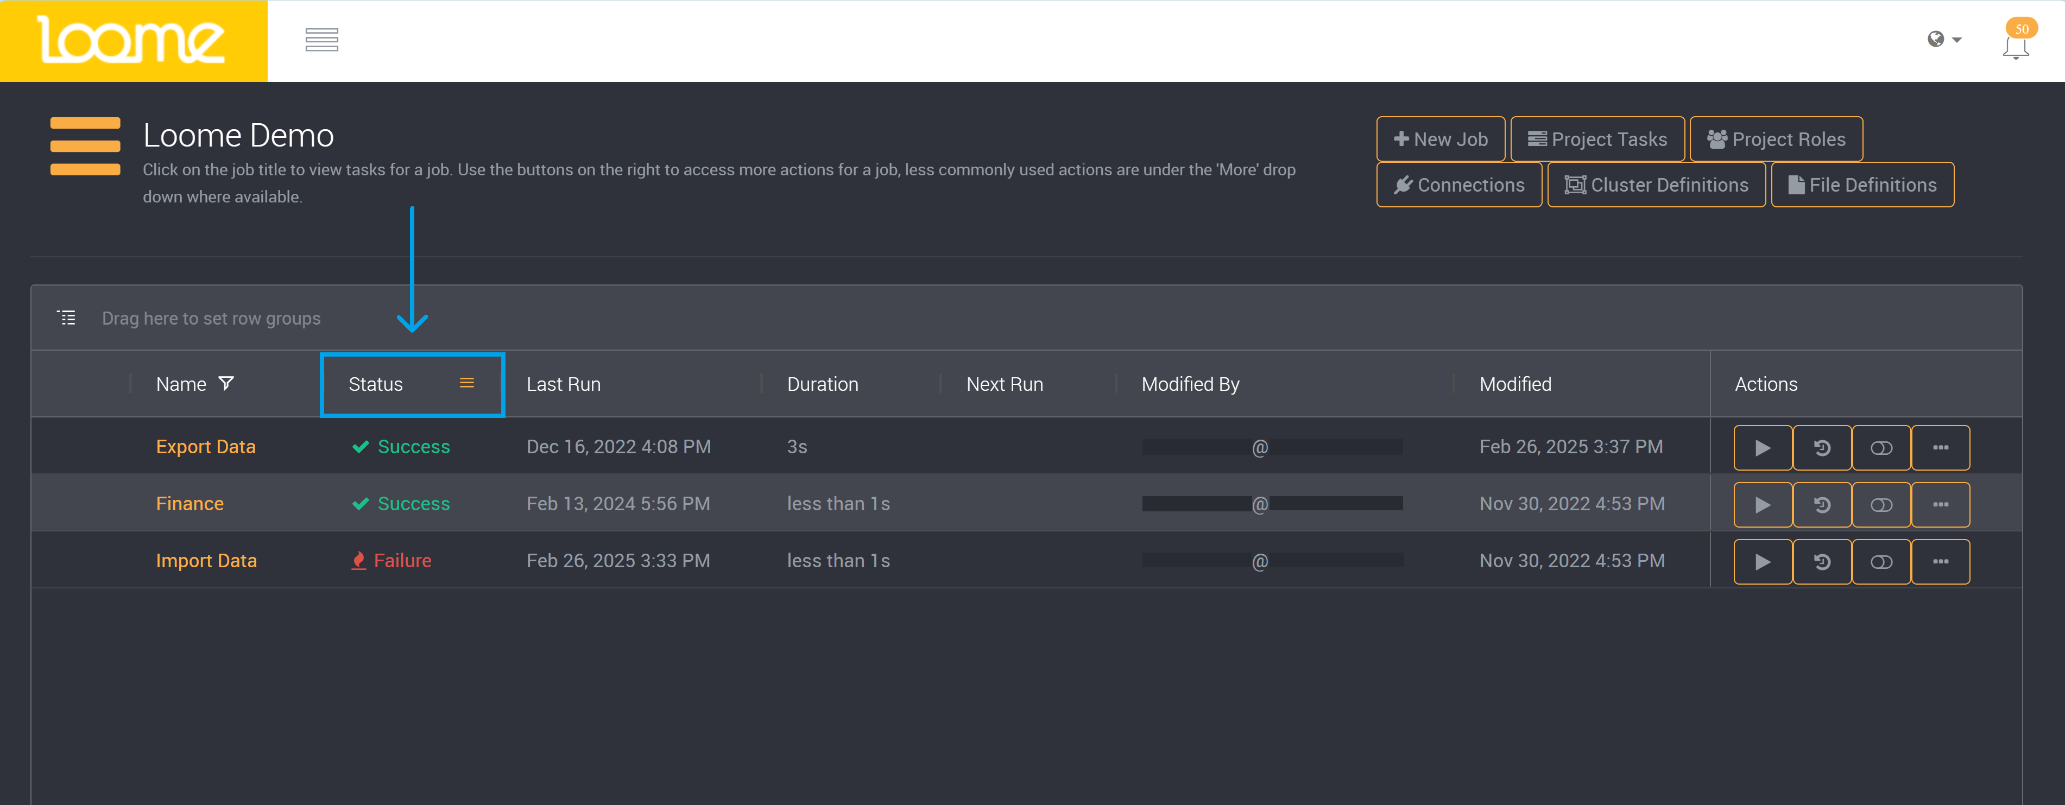Click the New Job button
Image resolution: width=2065 pixels, height=805 pixels.
click(x=1441, y=138)
